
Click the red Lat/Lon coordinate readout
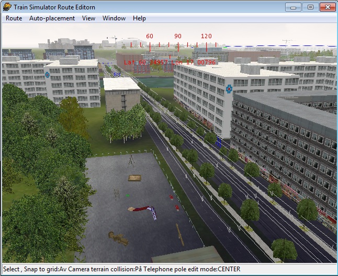click(x=170, y=62)
